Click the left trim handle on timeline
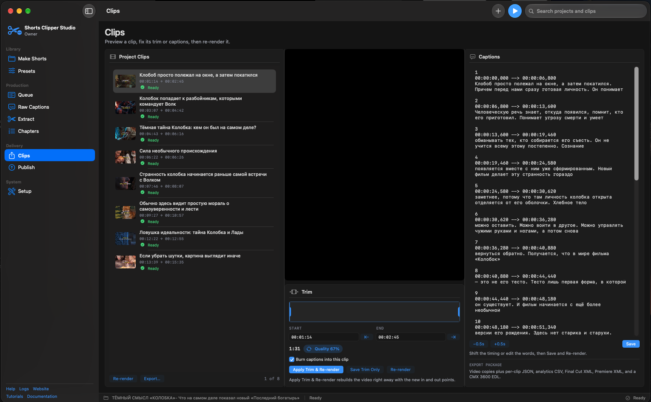 pos(290,311)
